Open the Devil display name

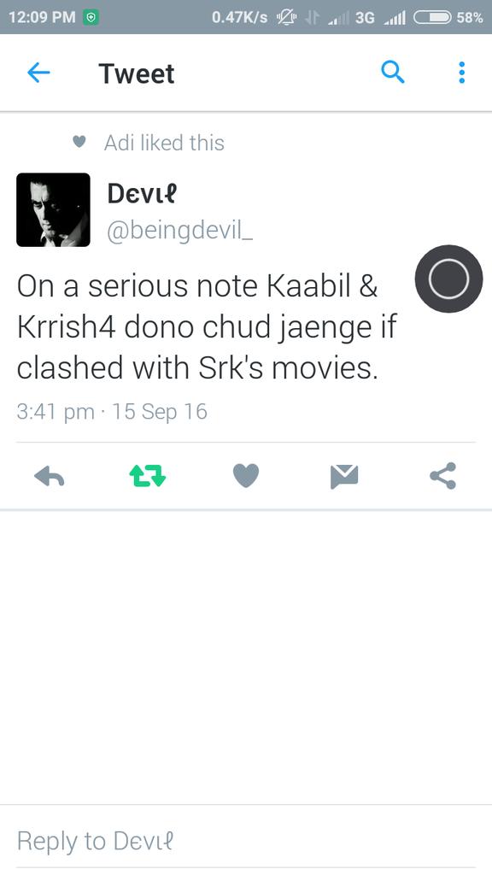(x=142, y=194)
